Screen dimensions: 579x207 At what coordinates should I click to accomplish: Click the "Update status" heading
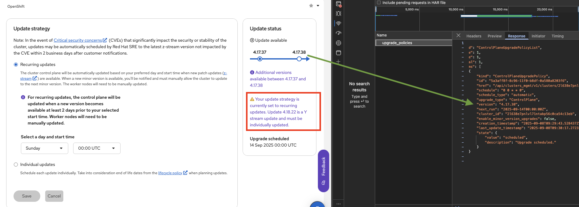tap(265, 29)
